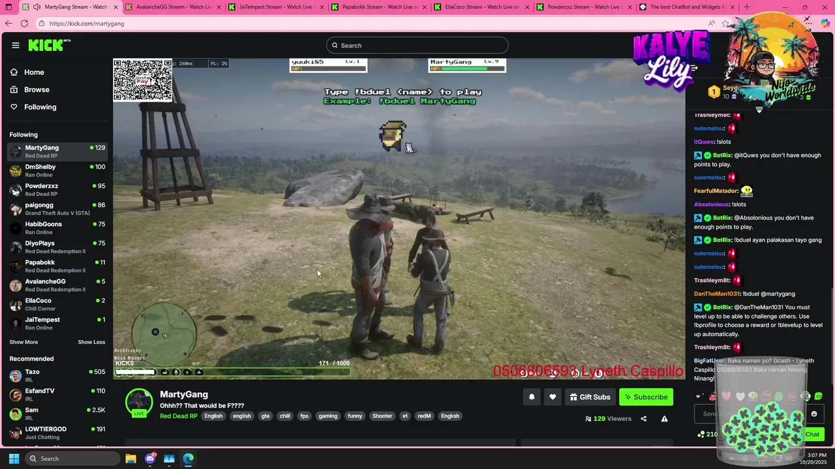Click MartyGang streamer avatar with LIVE badge

click(x=139, y=403)
